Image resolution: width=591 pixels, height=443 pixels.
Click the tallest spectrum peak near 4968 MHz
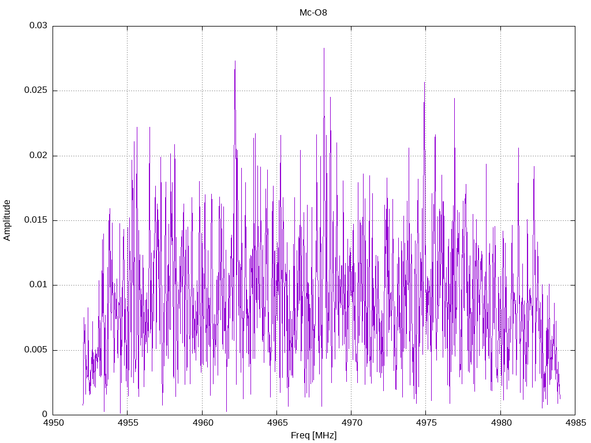tap(324, 48)
